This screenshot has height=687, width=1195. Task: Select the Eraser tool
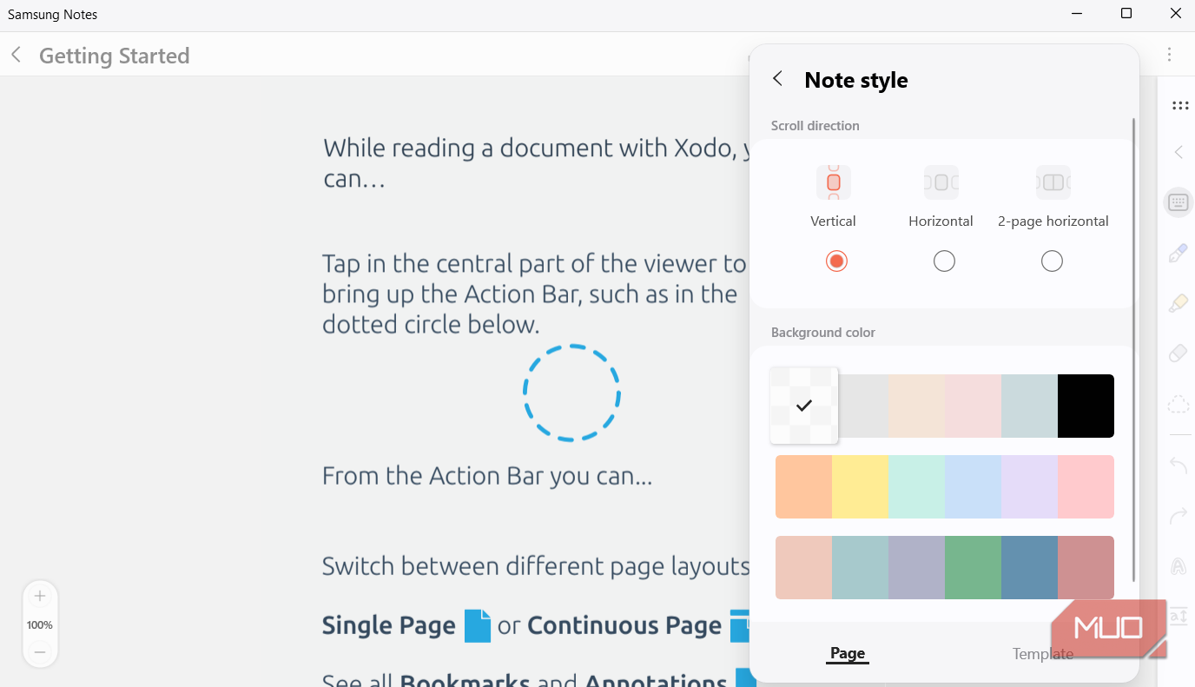1178,353
